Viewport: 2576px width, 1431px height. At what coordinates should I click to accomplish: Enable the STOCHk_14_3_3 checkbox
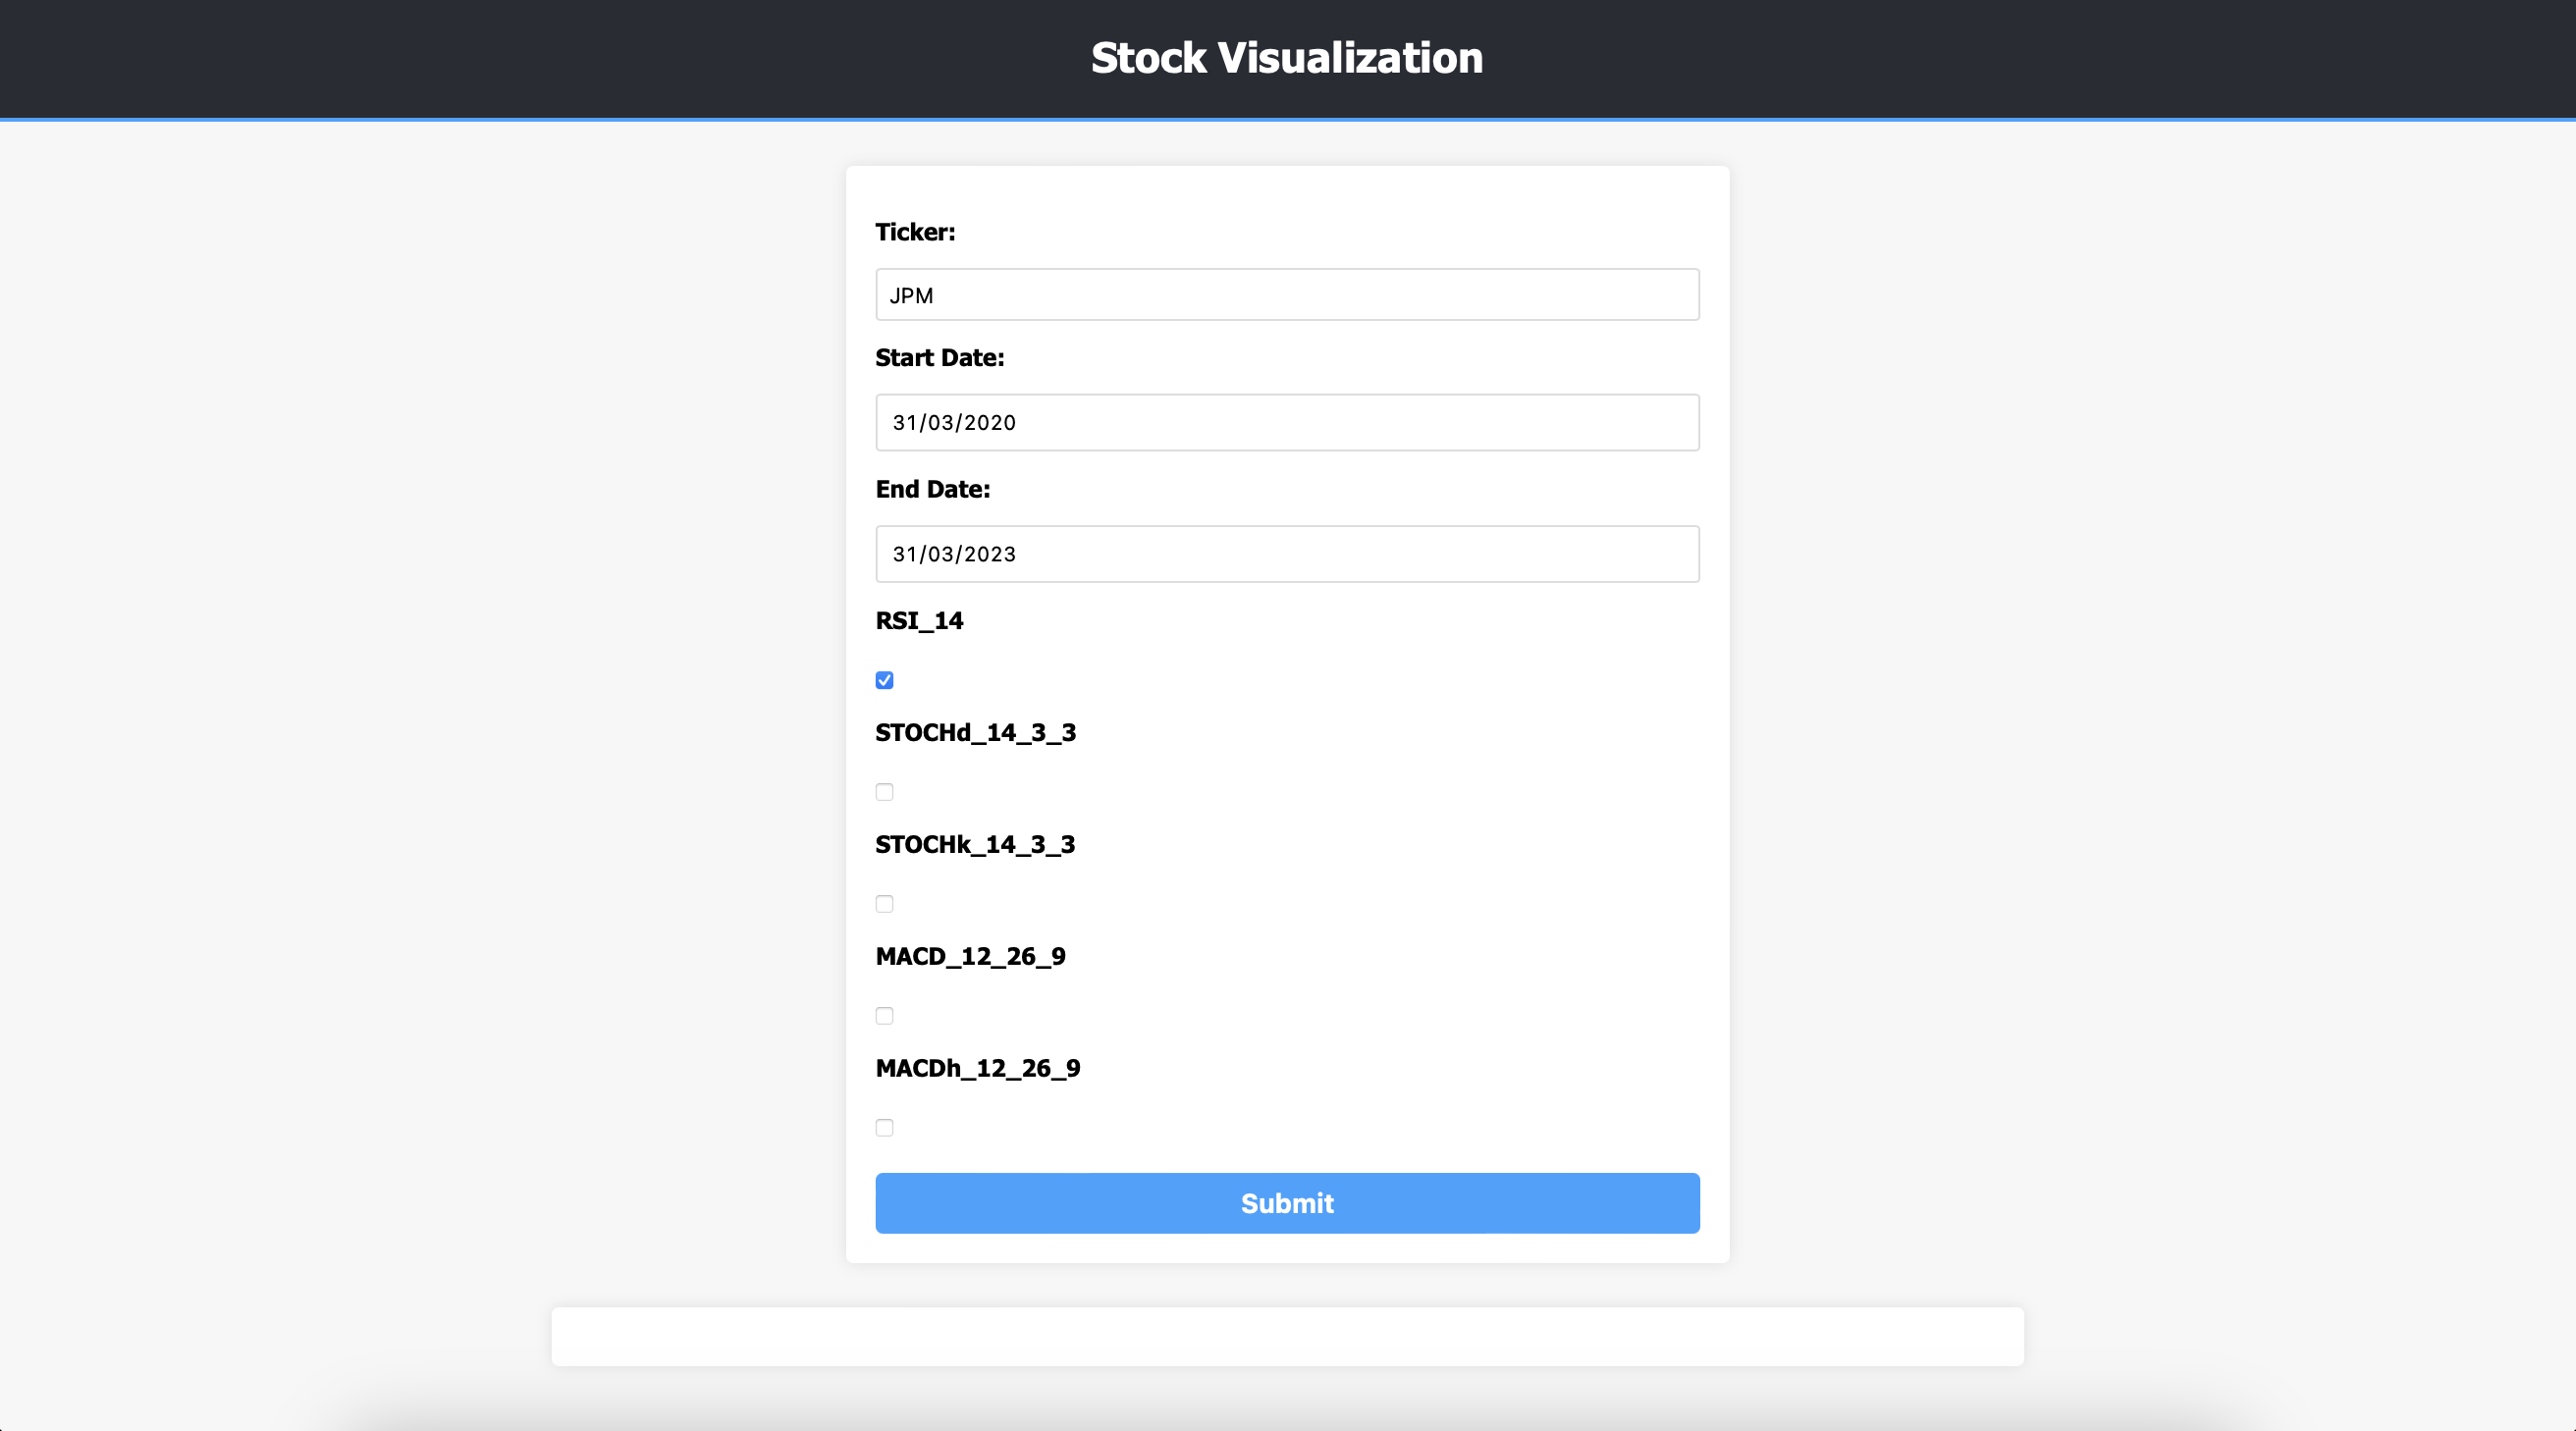coord(884,903)
